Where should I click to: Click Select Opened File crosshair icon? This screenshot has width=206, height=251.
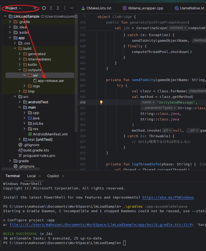click(44, 8)
